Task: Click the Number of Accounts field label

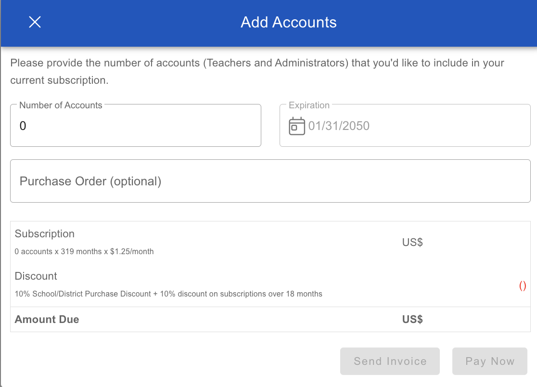Action: (61, 105)
